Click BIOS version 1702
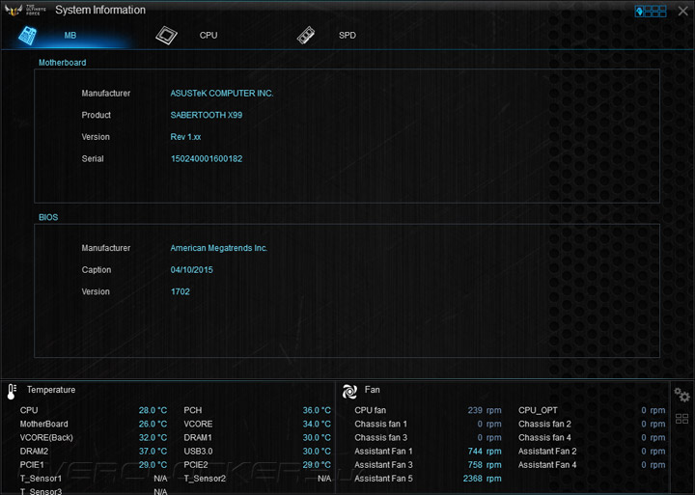This screenshot has height=495, width=695. [x=180, y=291]
